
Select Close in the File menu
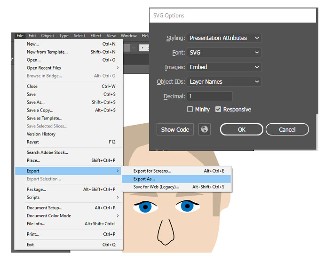click(69, 86)
